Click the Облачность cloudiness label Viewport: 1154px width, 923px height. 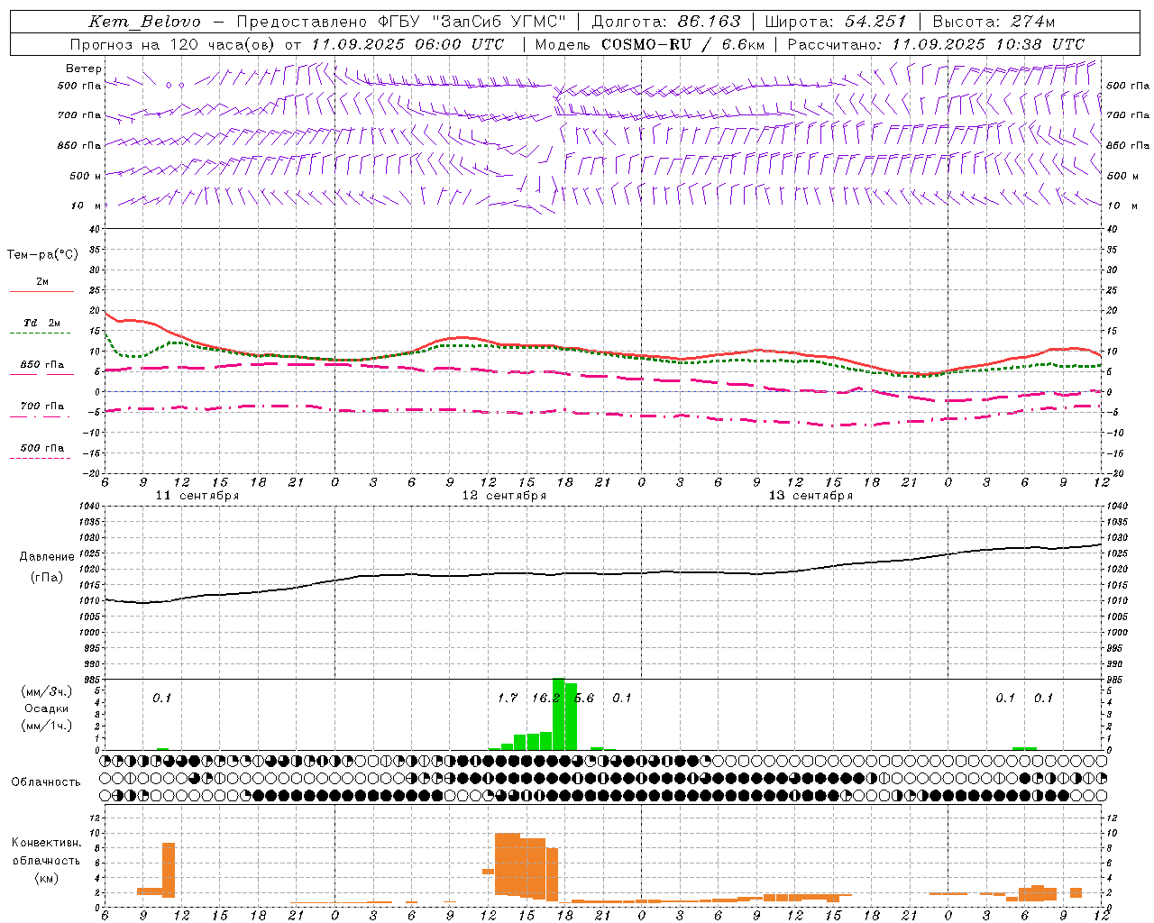pyautogui.click(x=46, y=782)
